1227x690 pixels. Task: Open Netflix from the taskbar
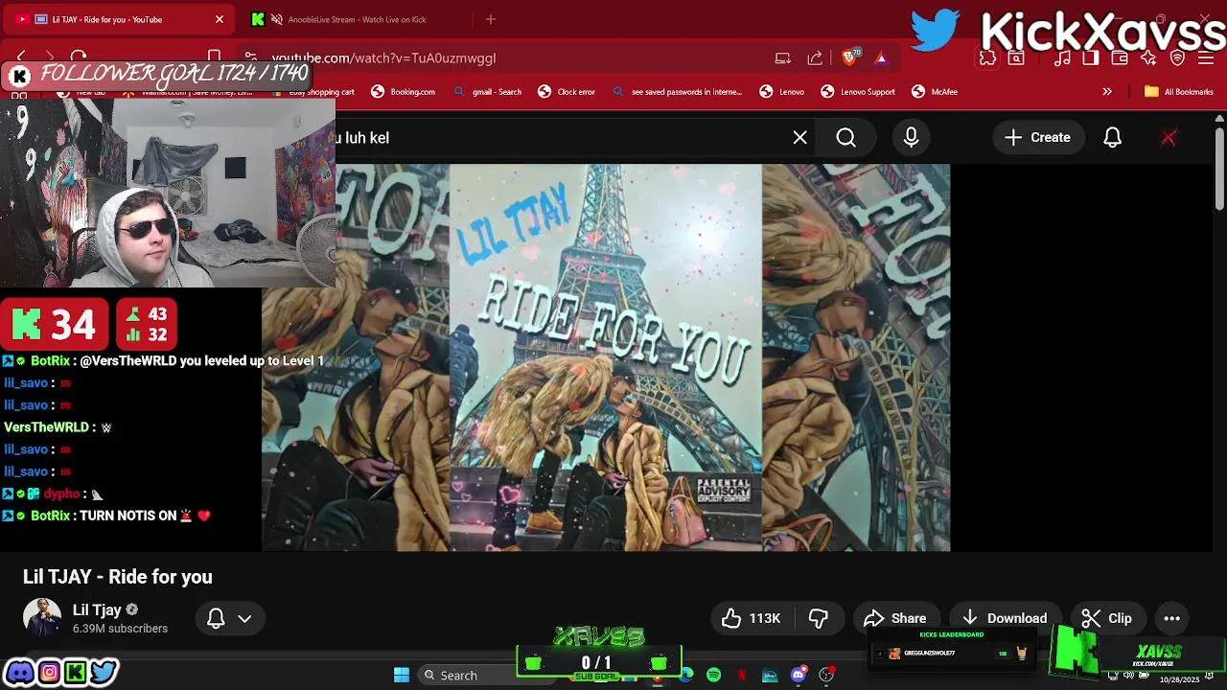click(742, 676)
